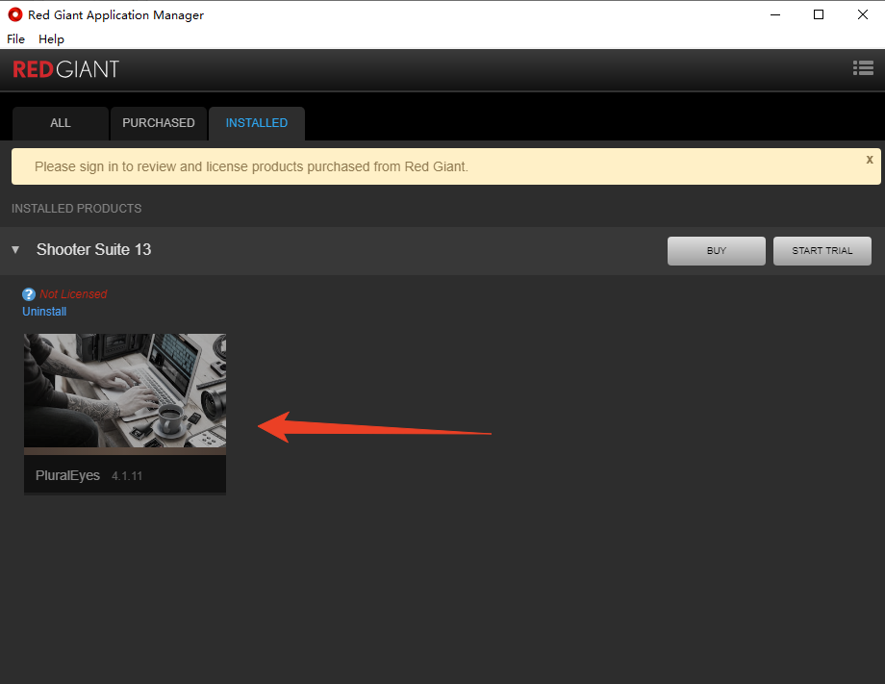885x684 pixels.
Task: Maximize the Application Manager window
Action: [819, 14]
